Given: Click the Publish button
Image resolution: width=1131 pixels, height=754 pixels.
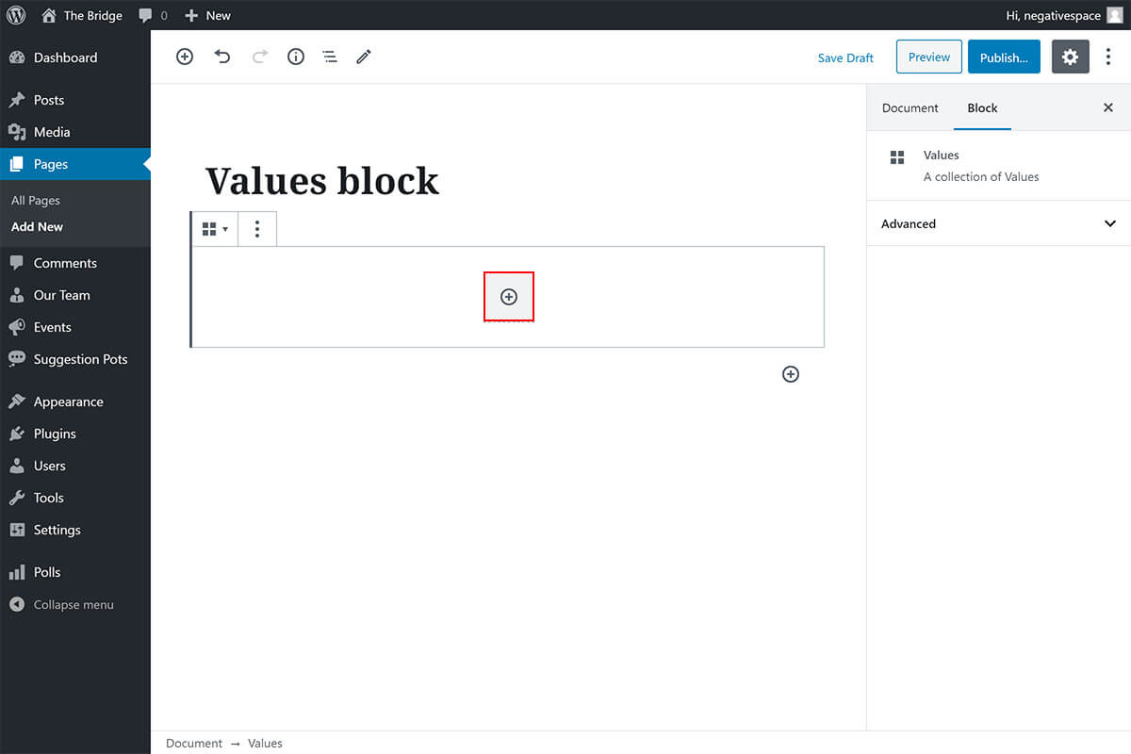Looking at the screenshot, I should [1004, 57].
